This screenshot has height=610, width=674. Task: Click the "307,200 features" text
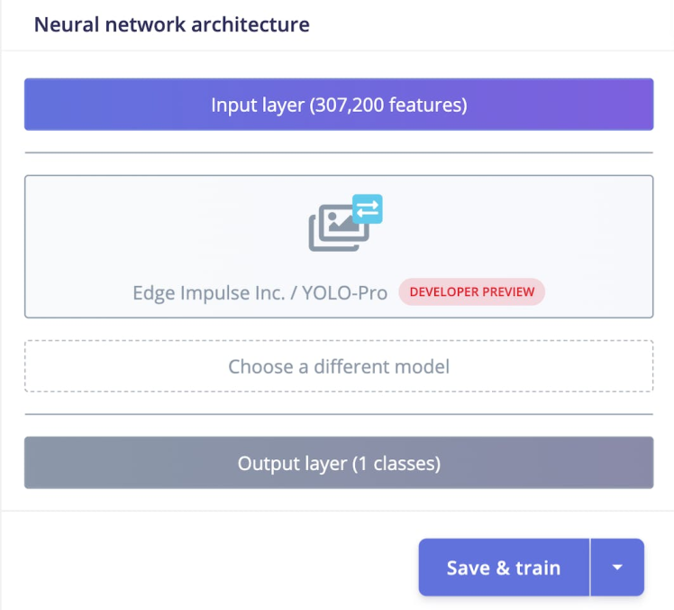(388, 105)
